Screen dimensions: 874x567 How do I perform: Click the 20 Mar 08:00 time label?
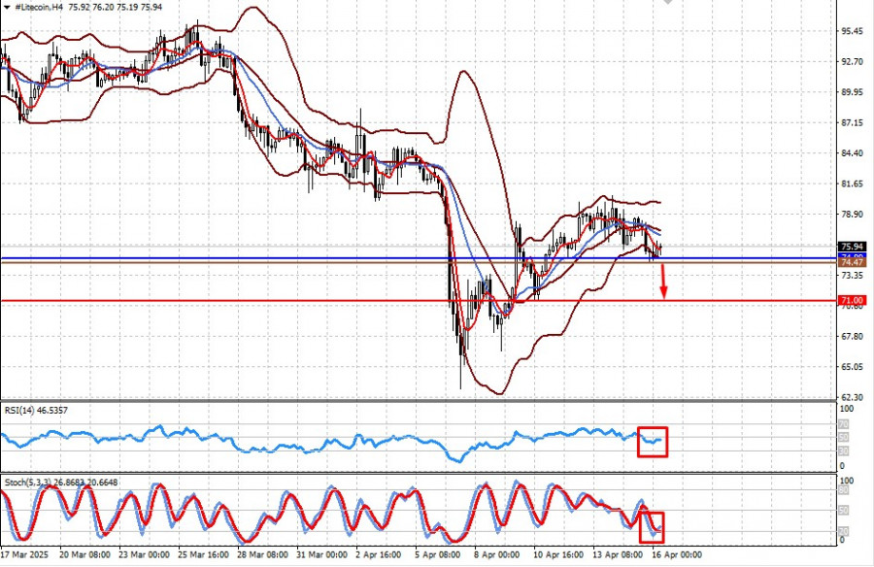coord(84,555)
